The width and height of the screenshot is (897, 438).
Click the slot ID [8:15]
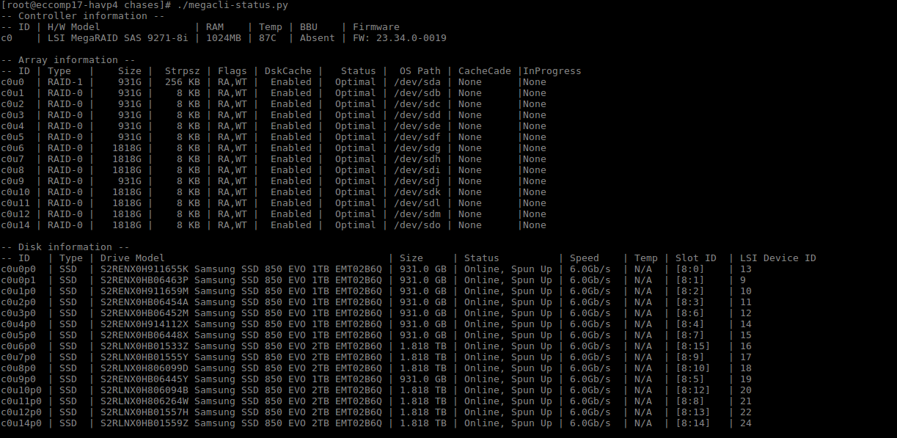pyautogui.click(x=692, y=346)
